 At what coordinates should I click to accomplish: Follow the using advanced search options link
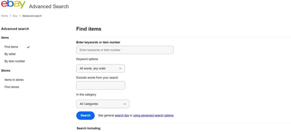pos(153,116)
